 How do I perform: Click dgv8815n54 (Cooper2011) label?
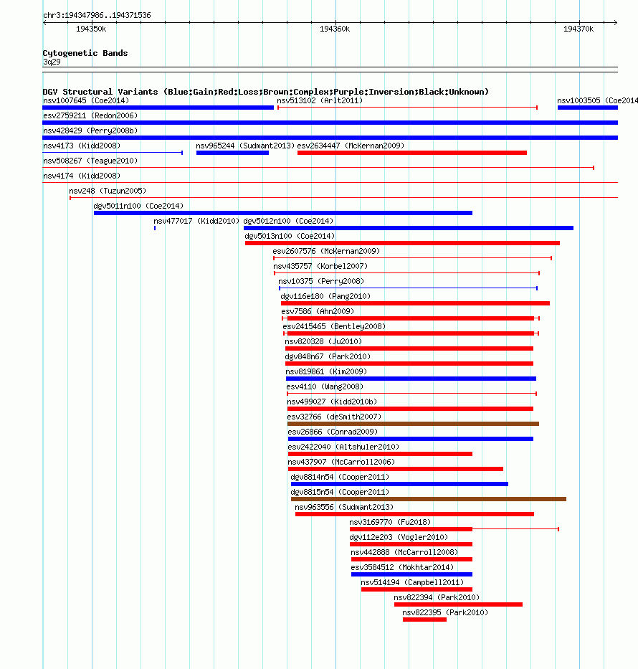(340, 493)
